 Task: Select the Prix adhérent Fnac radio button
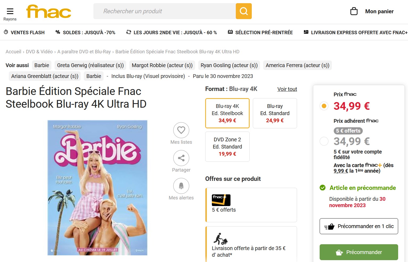pos(324,141)
